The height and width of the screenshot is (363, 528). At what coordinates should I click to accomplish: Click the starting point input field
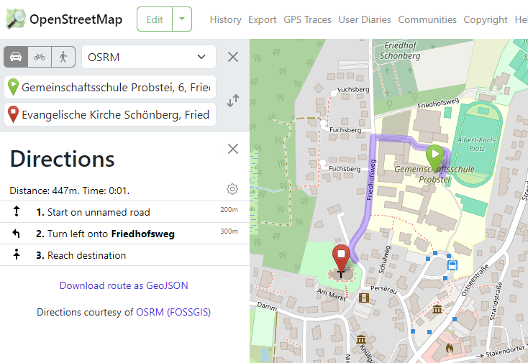click(115, 88)
